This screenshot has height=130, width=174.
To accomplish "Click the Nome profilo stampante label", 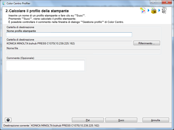I will 21,31.
